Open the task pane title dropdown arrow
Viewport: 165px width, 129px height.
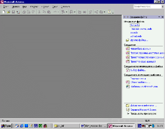point(159,17)
